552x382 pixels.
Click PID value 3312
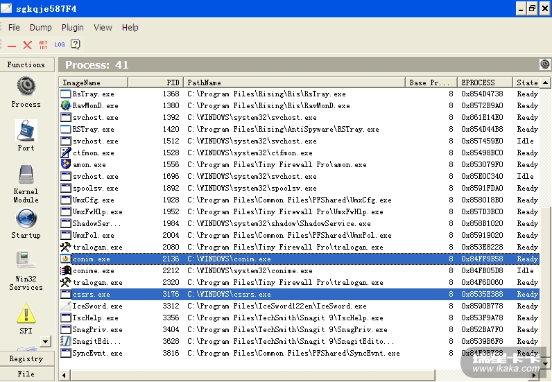coord(171,306)
